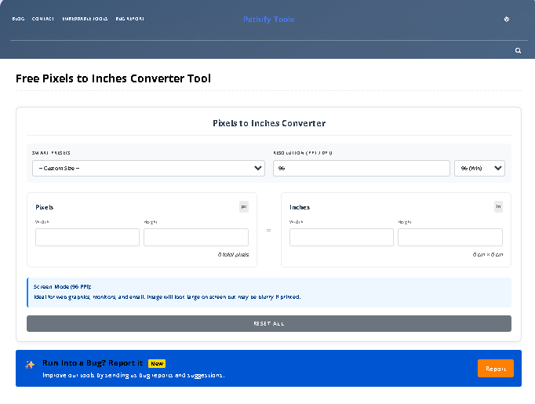Click the orange Report button
The height and width of the screenshot is (404, 535).
496,368
